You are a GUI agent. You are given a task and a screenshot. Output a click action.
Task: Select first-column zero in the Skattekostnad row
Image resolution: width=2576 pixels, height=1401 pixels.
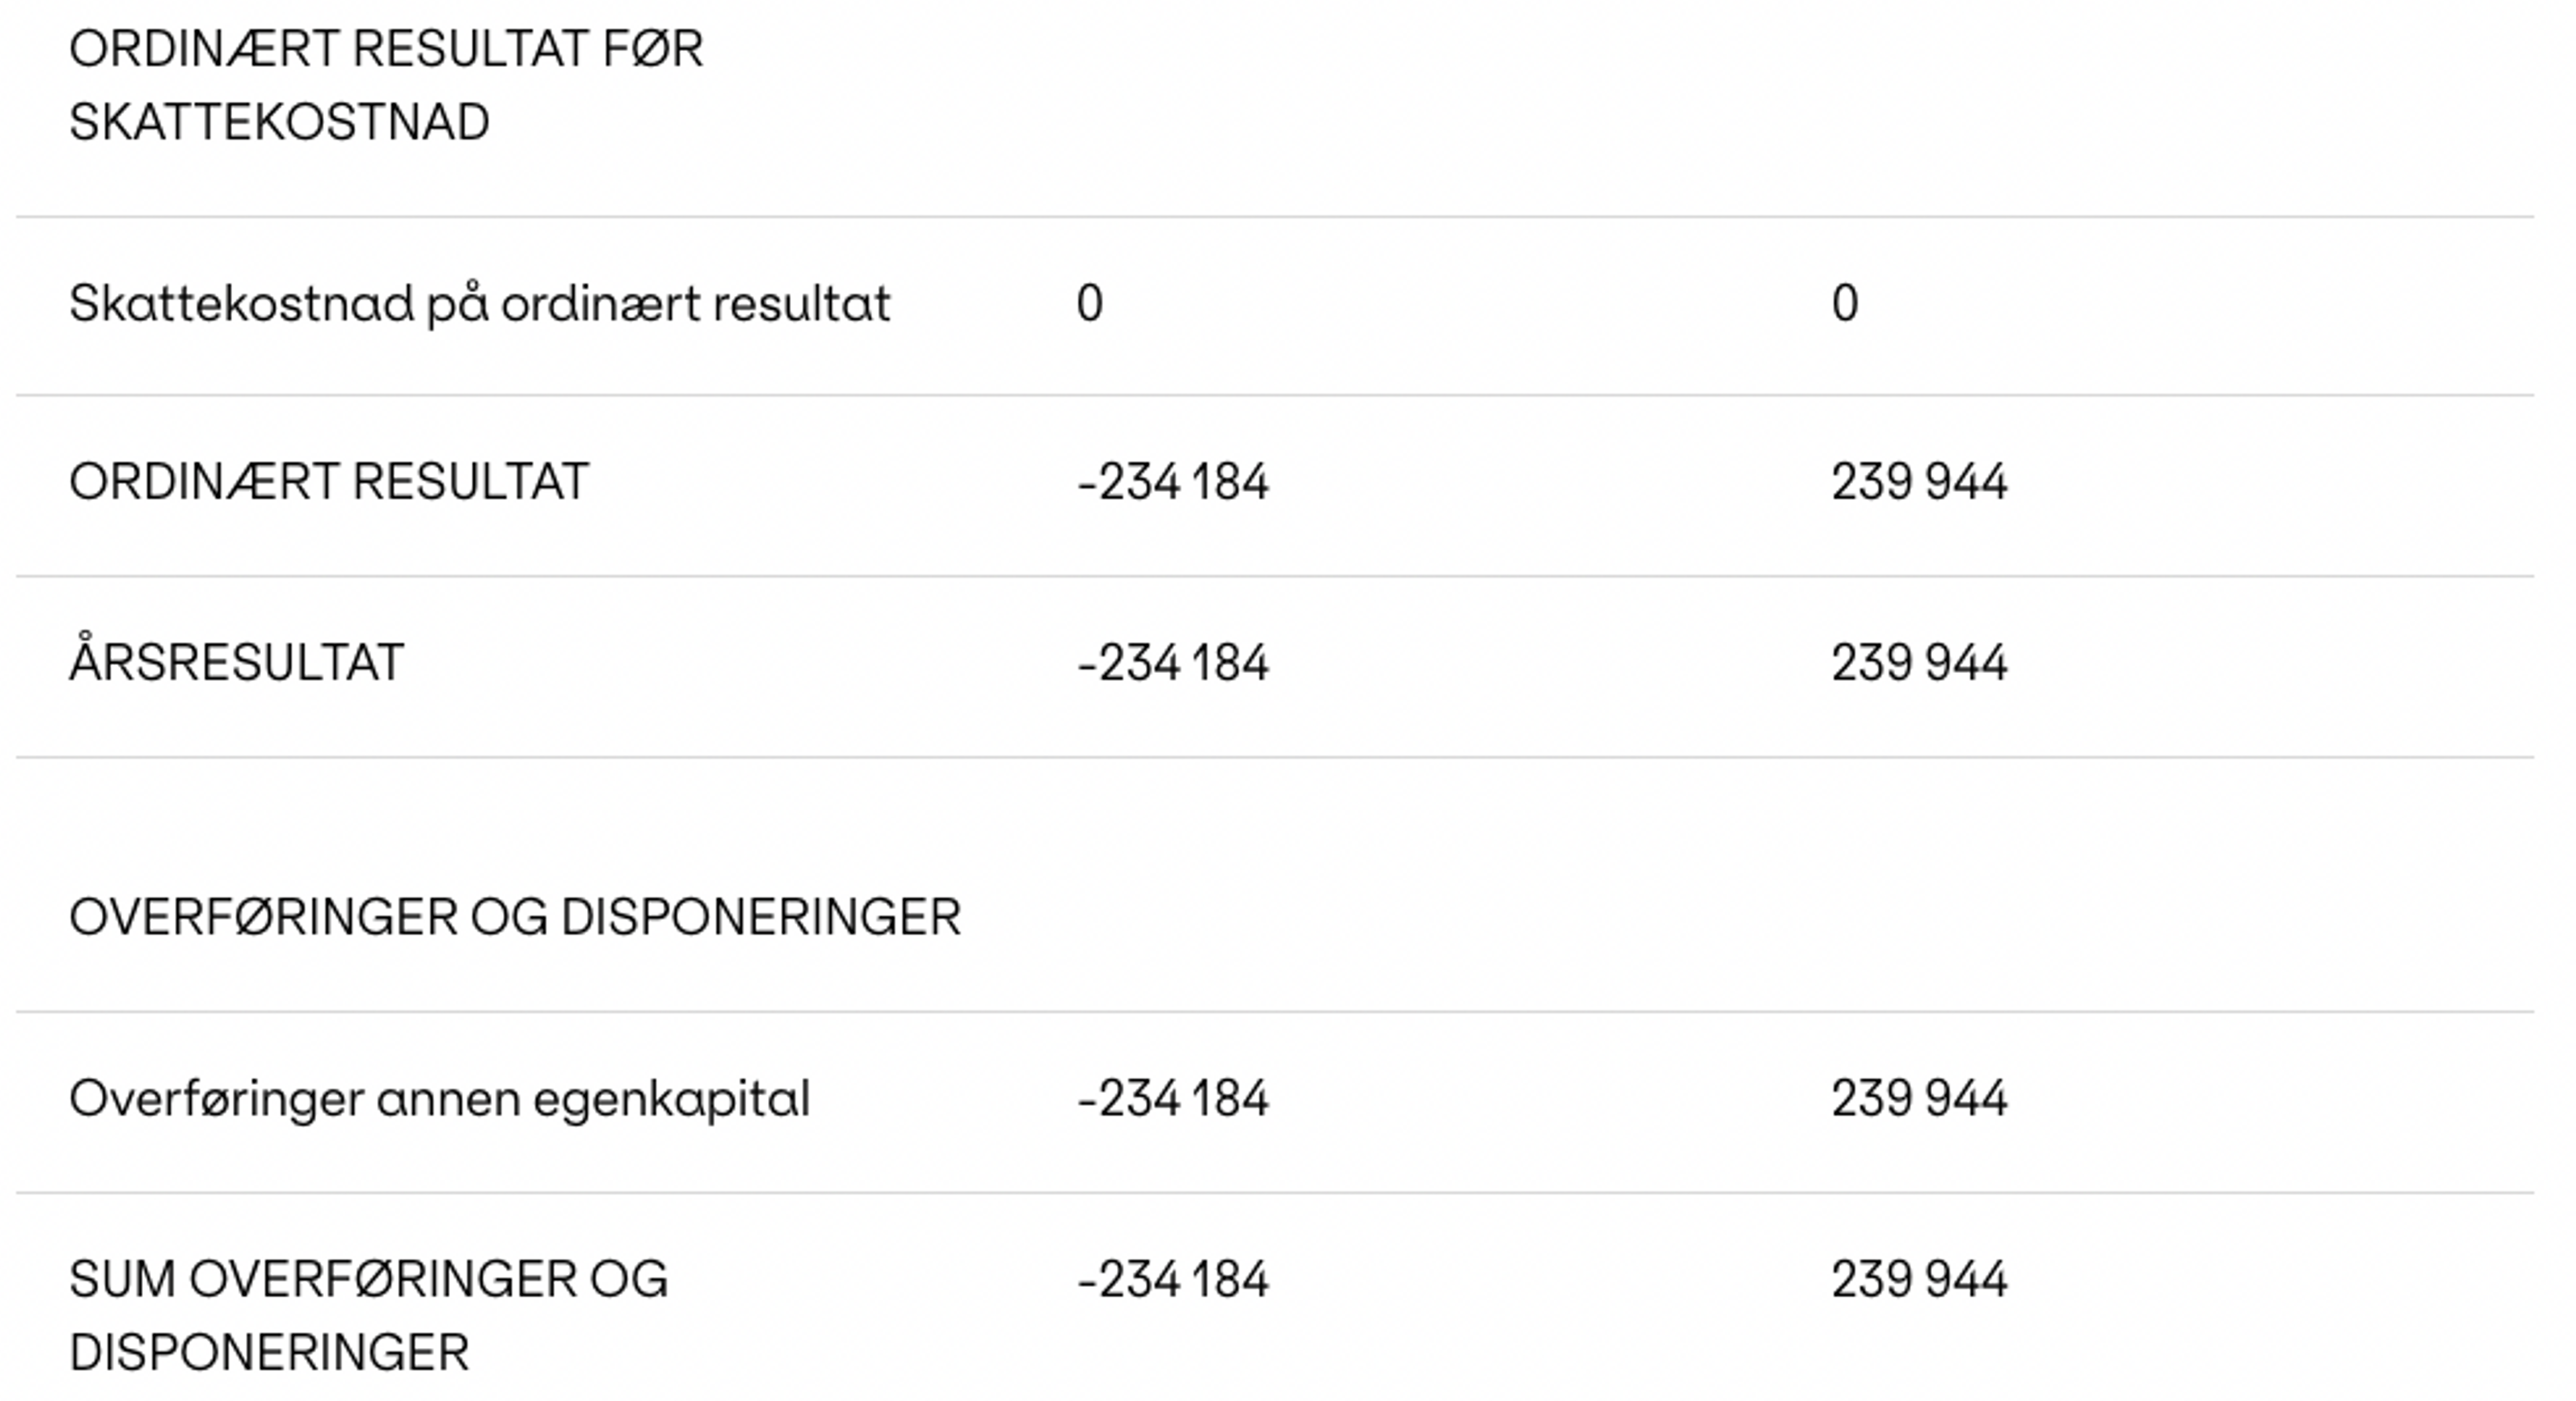(1089, 303)
